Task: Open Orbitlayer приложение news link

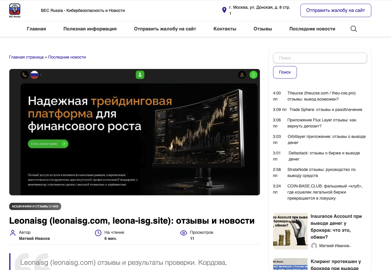Action: (x=327, y=140)
